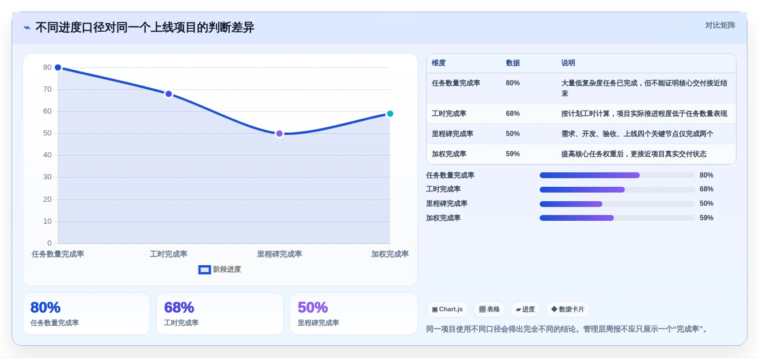Screen dimensions: 759x358
Task: Click the 数据 column header
Action: 513,63
